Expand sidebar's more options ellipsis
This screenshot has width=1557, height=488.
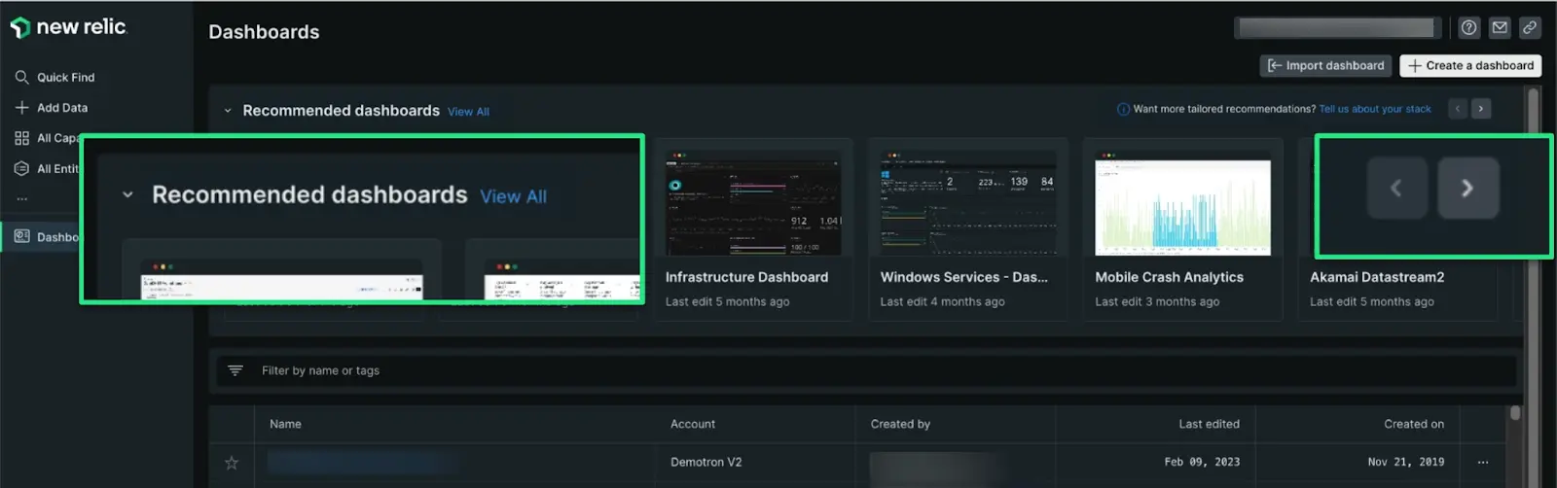[x=21, y=199]
